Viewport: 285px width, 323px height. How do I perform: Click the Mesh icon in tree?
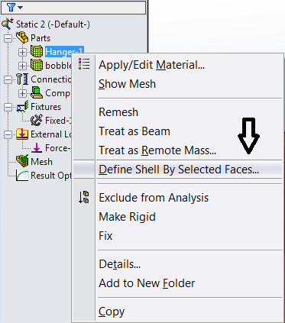click(x=22, y=161)
